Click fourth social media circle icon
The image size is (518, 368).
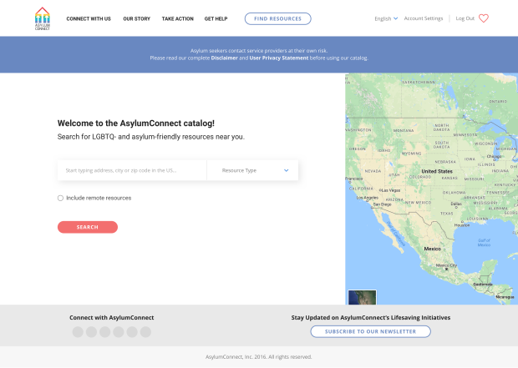point(119,332)
